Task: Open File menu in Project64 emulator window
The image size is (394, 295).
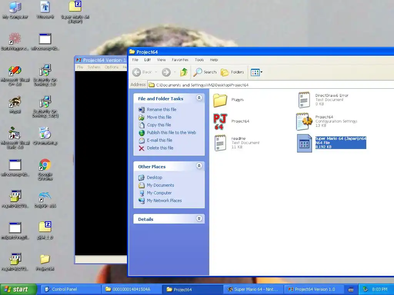Action: tap(80, 67)
